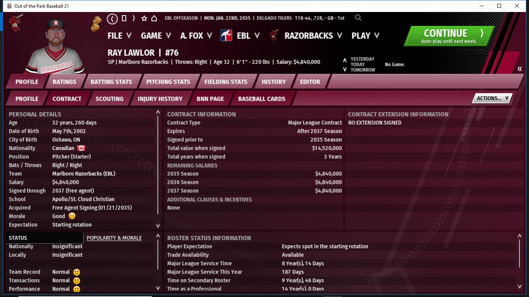
Task: Click TODAY in the schedule selector
Action: click(358, 65)
